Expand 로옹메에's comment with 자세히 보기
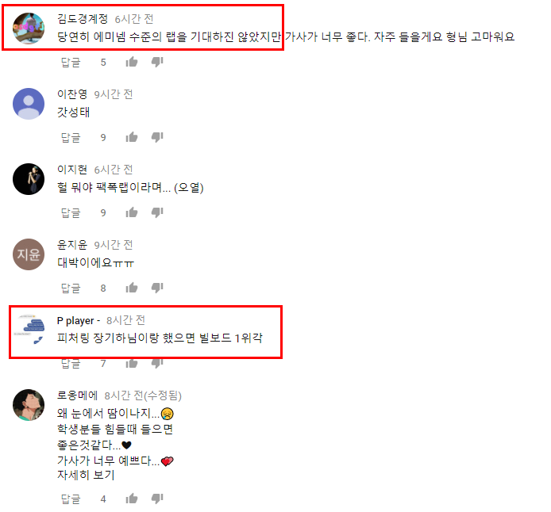 click(86, 475)
